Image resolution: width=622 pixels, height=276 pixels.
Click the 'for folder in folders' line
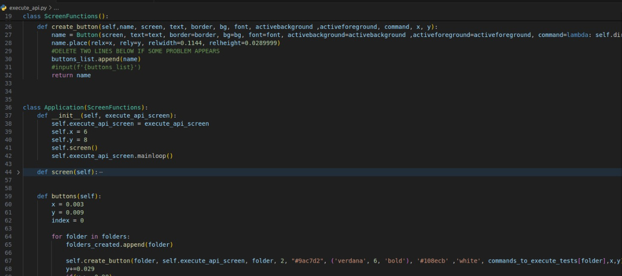92,236
